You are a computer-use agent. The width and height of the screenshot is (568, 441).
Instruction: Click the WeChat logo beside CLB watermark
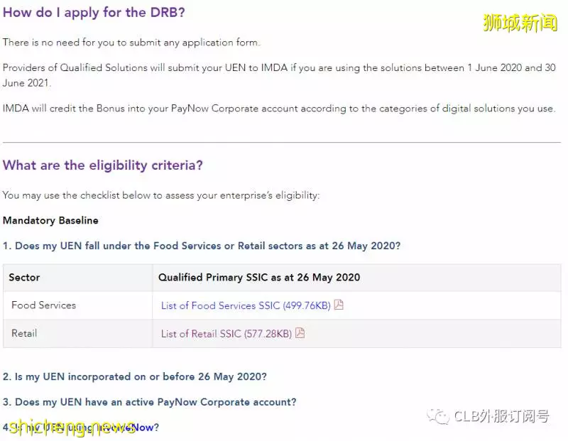[x=437, y=416]
